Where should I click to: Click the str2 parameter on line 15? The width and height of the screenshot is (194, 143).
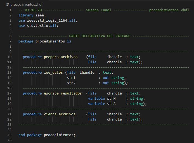71,83
